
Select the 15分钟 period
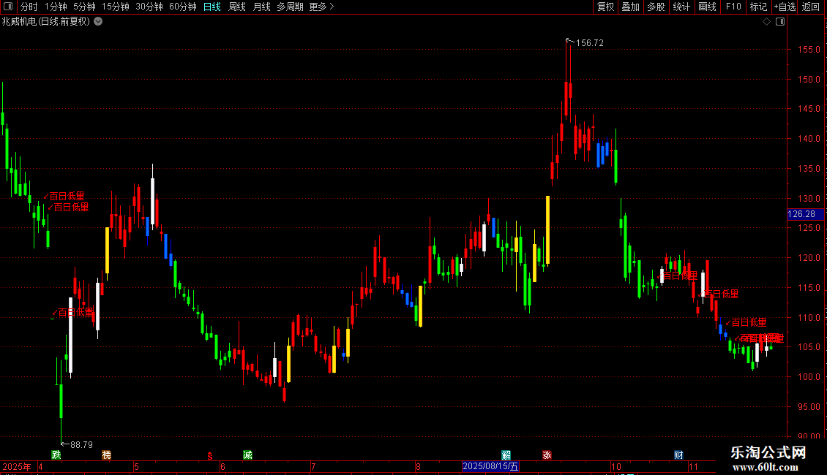coord(115,7)
